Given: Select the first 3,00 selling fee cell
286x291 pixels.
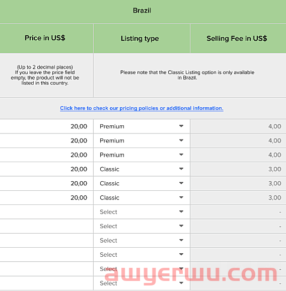Looking at the screenshot, I should point(238,169).
